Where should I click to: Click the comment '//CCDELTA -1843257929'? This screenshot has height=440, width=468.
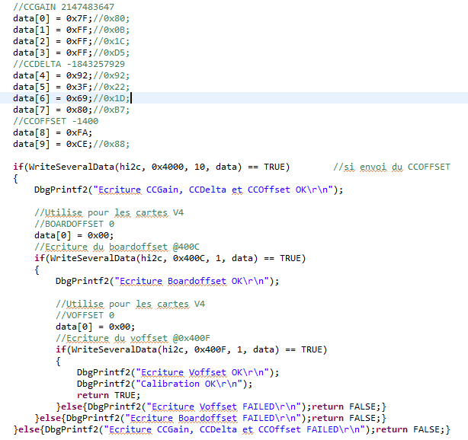click(x=69, y=64)
